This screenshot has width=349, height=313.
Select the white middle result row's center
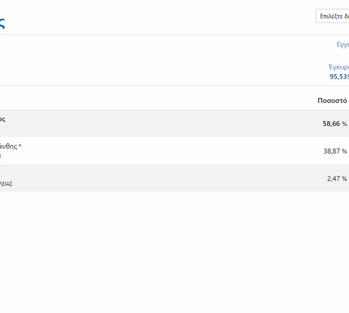pyautogui.click(x=170, y=151)
